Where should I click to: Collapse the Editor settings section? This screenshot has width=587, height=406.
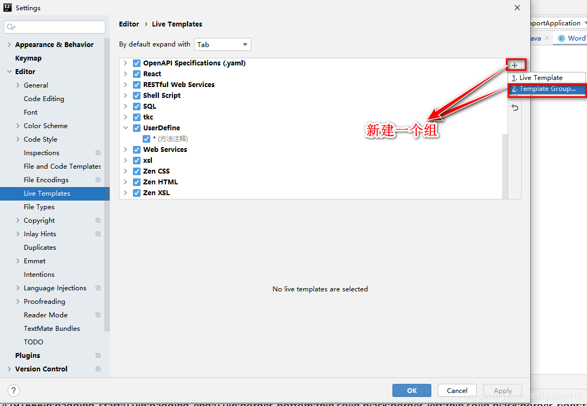(x=9, y=71)
